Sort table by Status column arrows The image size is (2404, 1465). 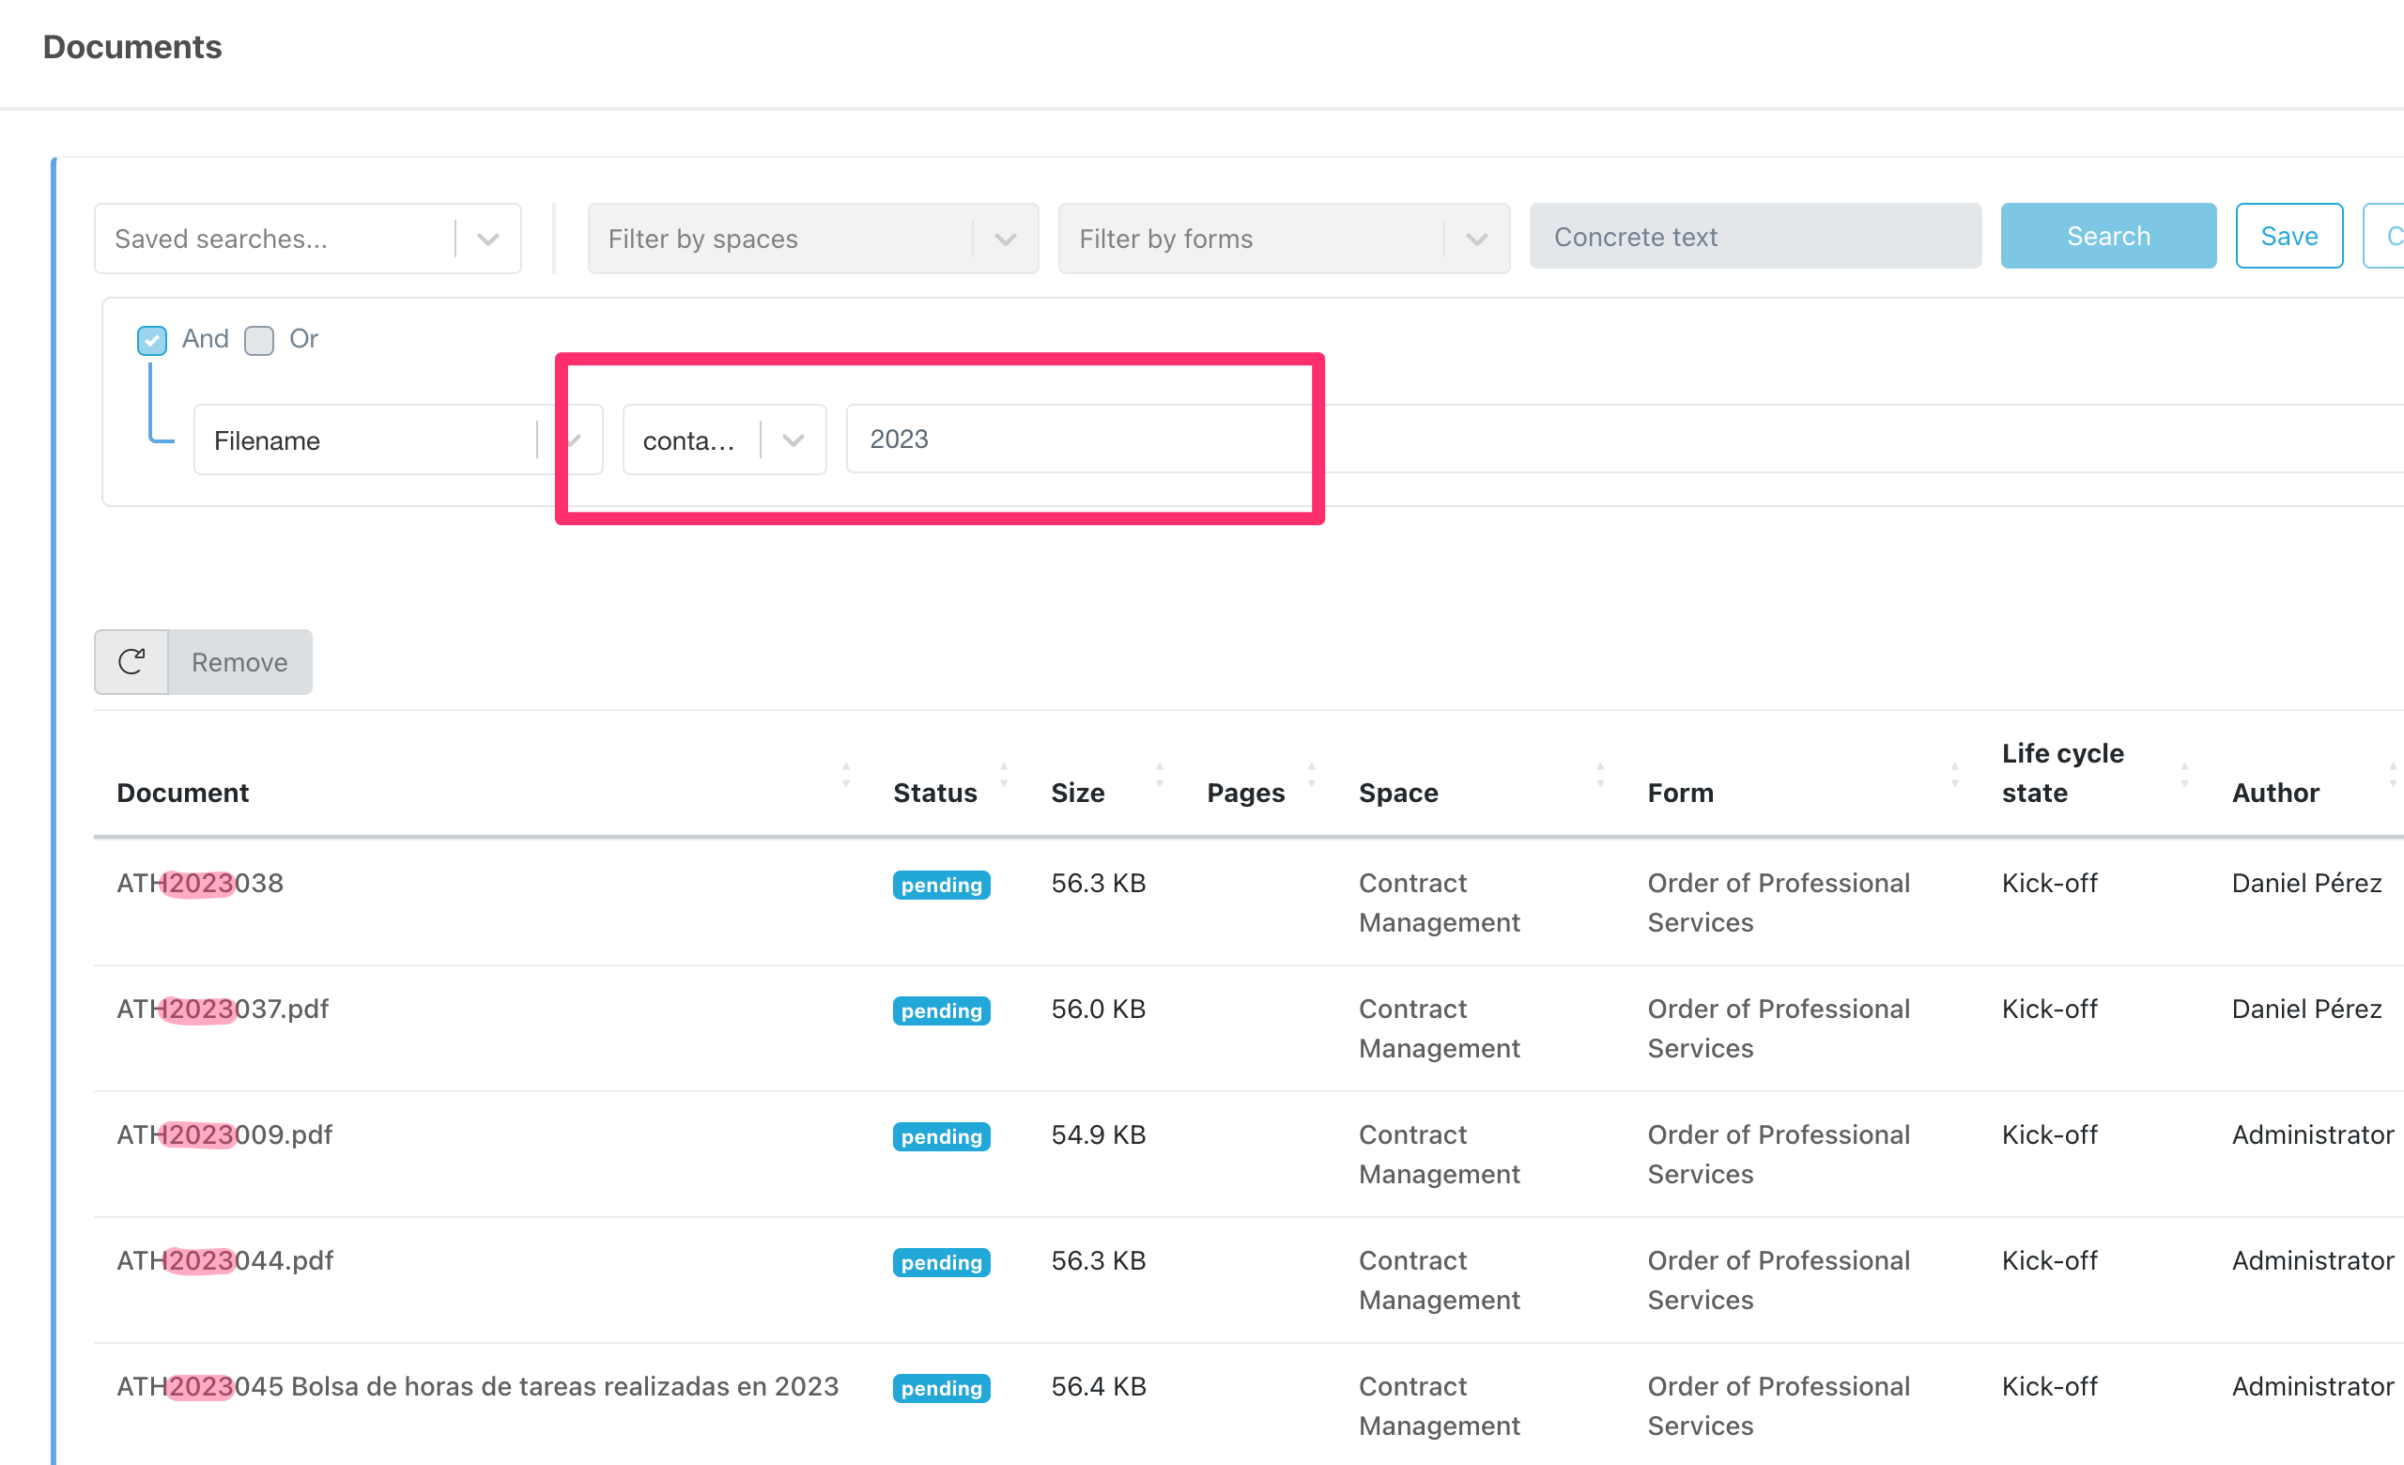point(1004,776)
